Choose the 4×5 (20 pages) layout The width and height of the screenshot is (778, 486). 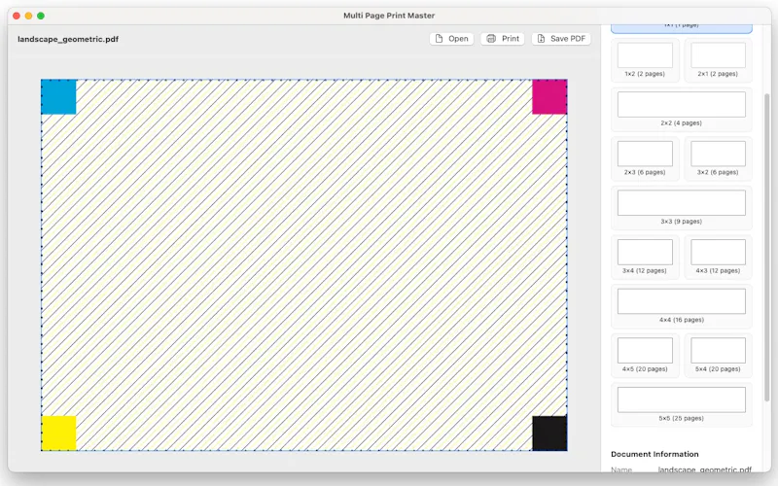(645, 355)
